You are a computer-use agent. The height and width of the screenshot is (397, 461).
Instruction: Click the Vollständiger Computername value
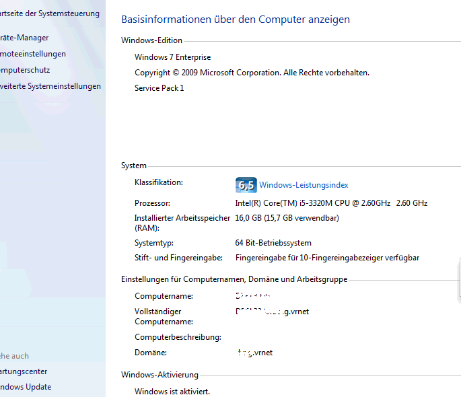pos(272,312)
